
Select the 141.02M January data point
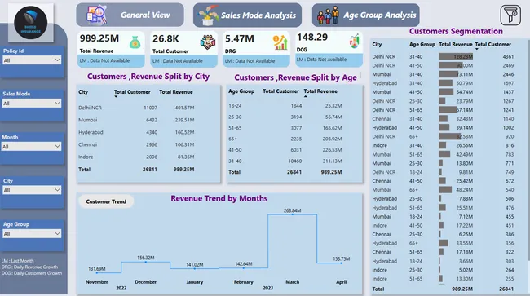[195, 268]
